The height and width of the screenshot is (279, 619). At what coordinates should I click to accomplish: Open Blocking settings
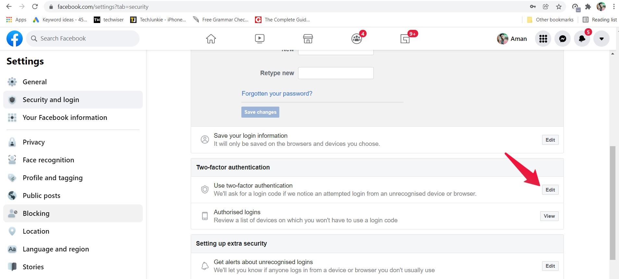pyautogui.click(x=73, y=214)
